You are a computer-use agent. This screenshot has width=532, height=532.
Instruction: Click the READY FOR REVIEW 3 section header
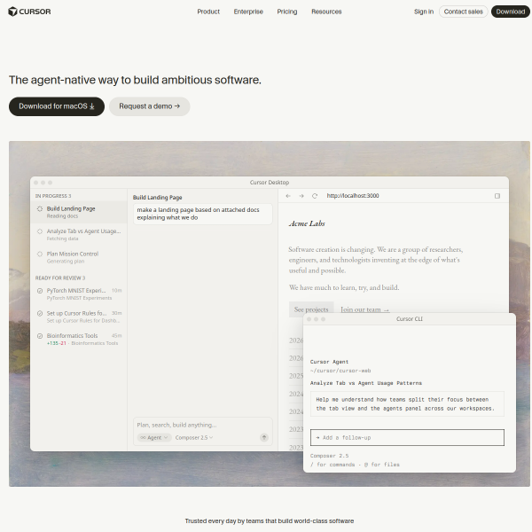pyautogui.click(x=60, y=278)
